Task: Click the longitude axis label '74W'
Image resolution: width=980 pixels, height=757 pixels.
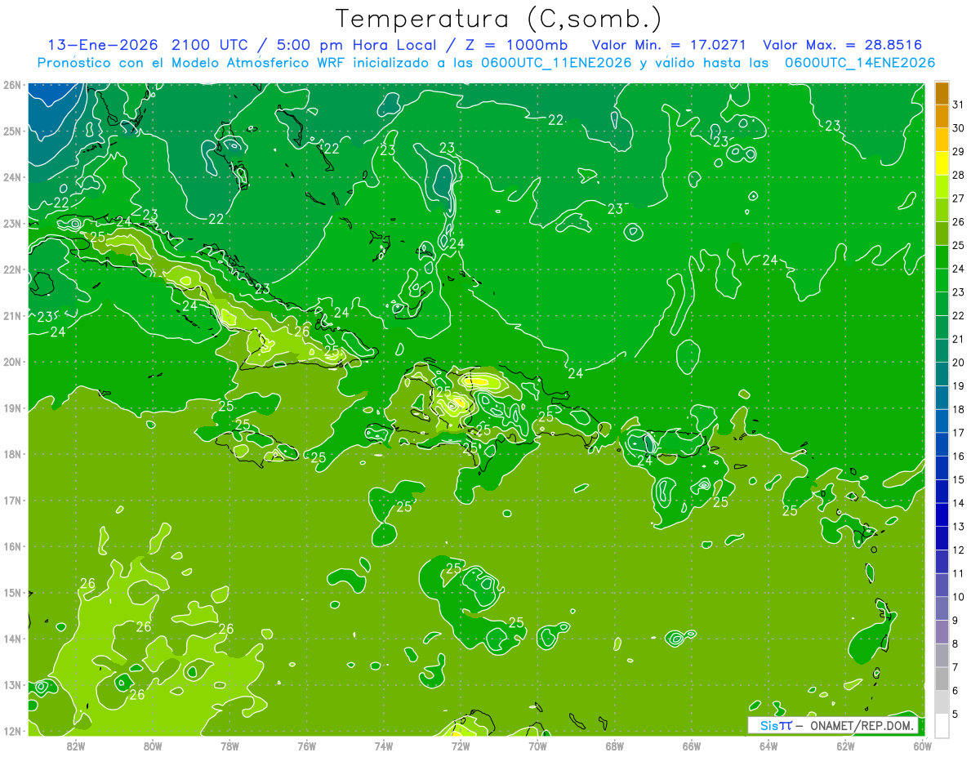Action: [x=384, y=746]
